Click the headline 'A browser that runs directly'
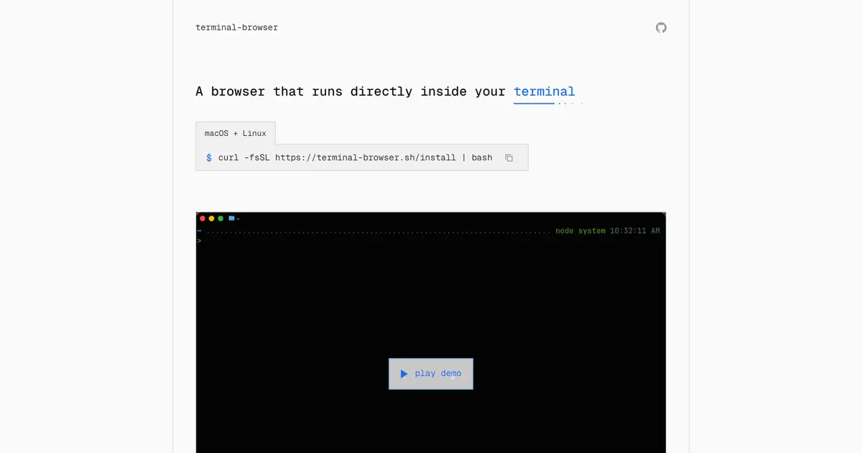 (304, 91)
